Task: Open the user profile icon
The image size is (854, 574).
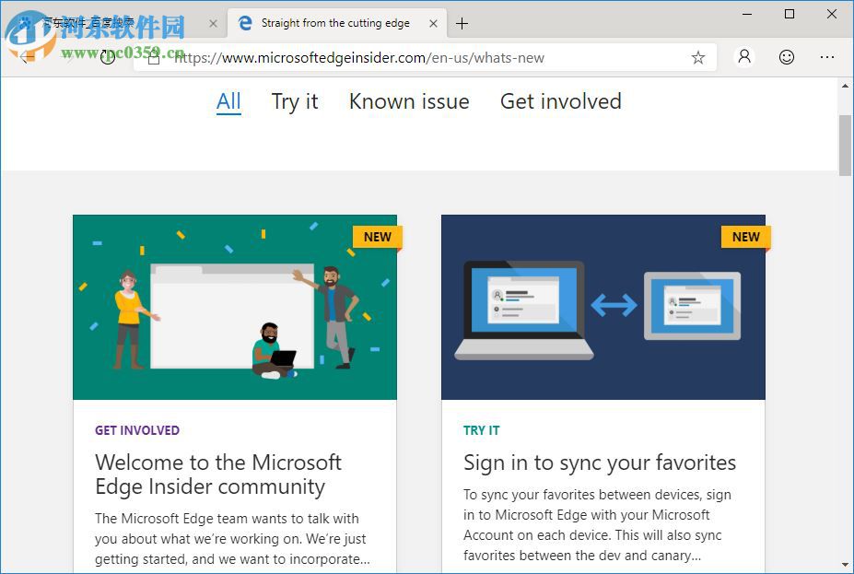Action: [x=743, y=57]
